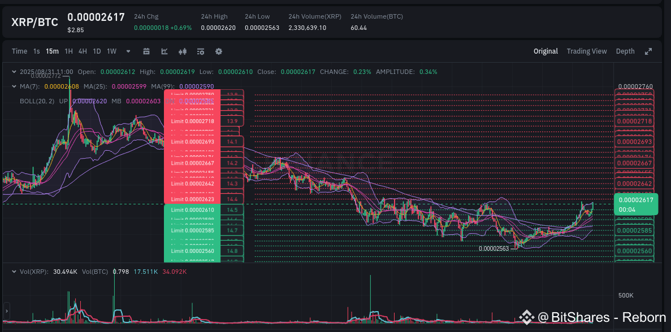Image resolution: width=671 pixels, height=332 pixels.
Task: Click the 0.00002560 price axis marker
Action: (635, 251)
